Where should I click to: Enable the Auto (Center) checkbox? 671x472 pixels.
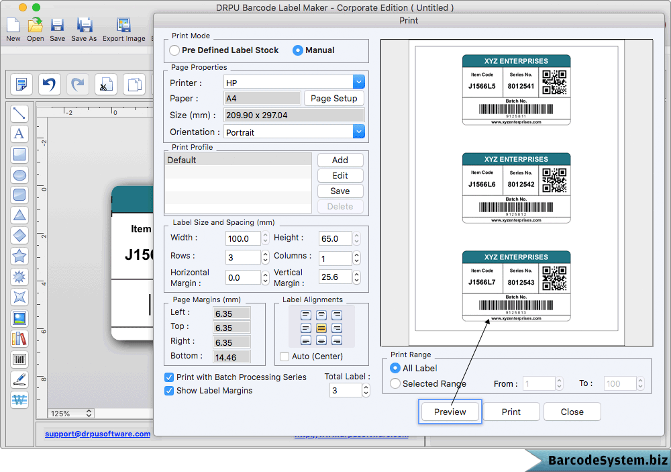pyautogui.click(x=285, y=357)
